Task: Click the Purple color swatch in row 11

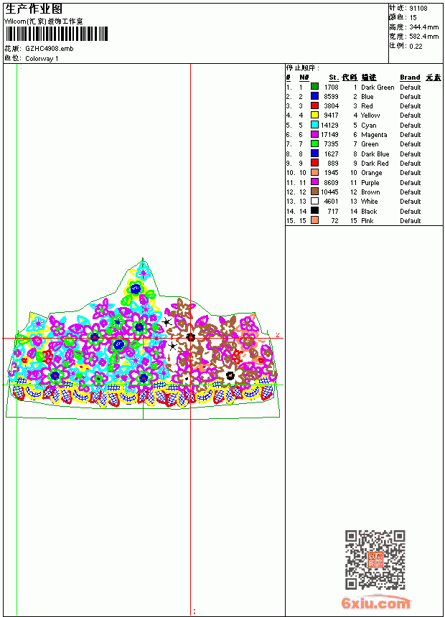Action: pyautogui.click(x=314, y=182)
